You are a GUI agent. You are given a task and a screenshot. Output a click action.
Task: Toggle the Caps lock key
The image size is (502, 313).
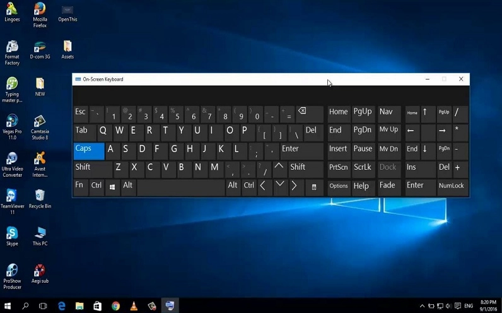[89, 151]
